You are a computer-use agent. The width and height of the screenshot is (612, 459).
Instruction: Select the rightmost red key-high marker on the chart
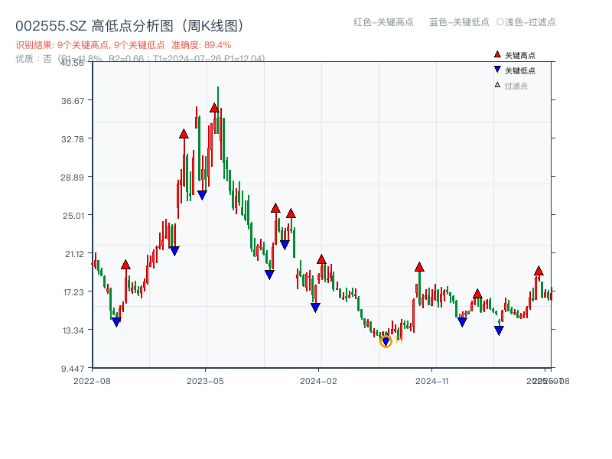click(539, 271)
